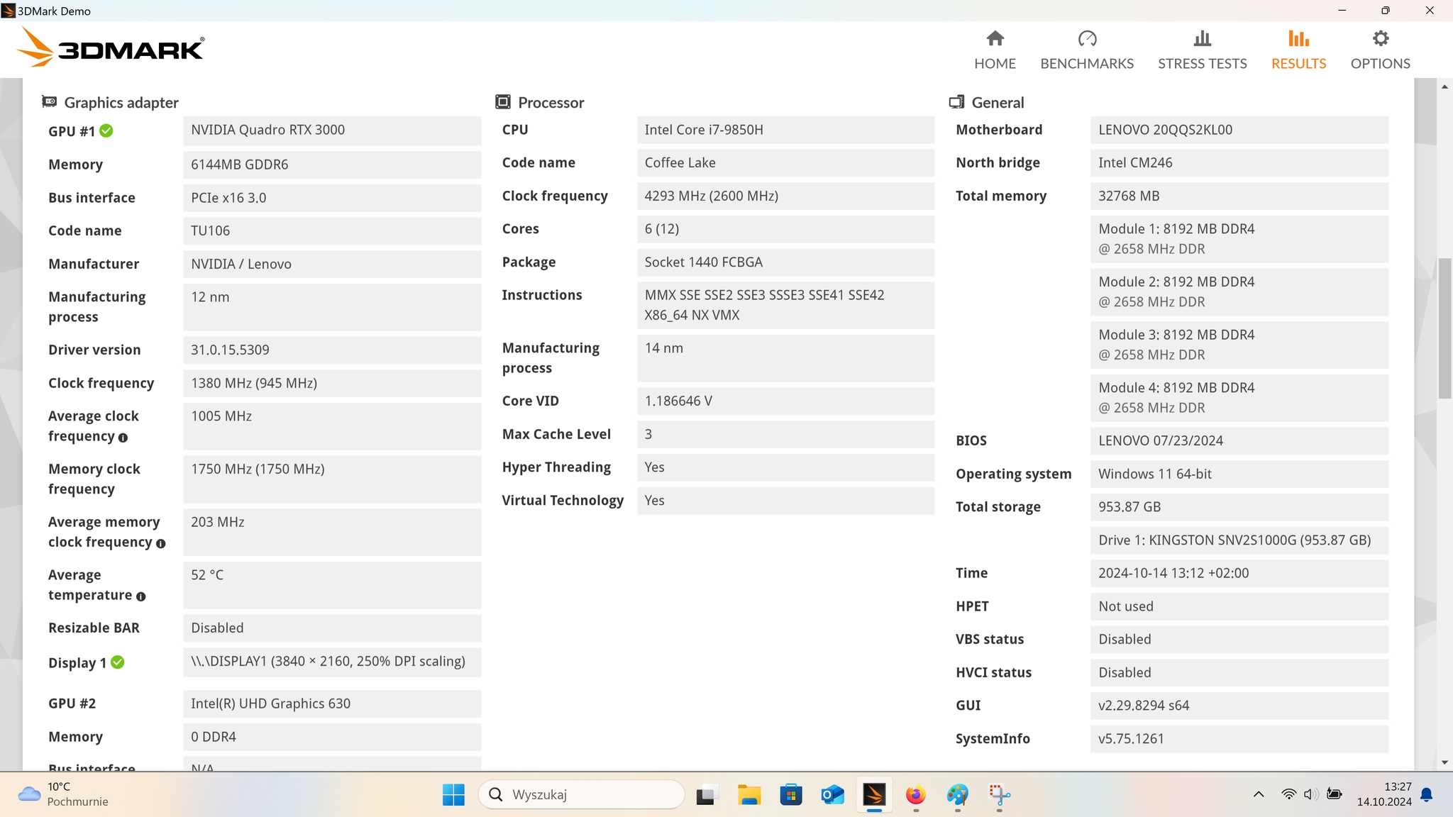The width and height of the screenshot is (1453, 817).
Task: Click the Module 3 memory entry
Action: point(1239,345)
